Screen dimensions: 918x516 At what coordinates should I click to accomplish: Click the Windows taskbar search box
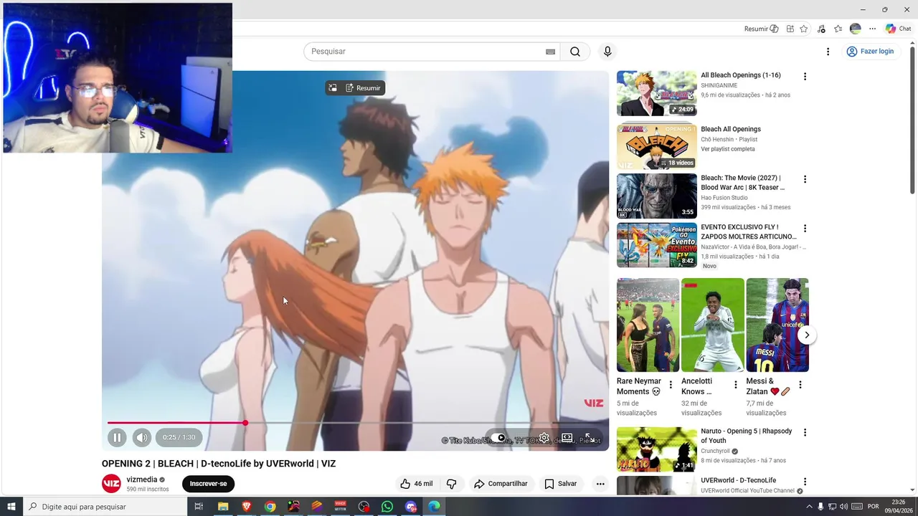click(105, 507)
